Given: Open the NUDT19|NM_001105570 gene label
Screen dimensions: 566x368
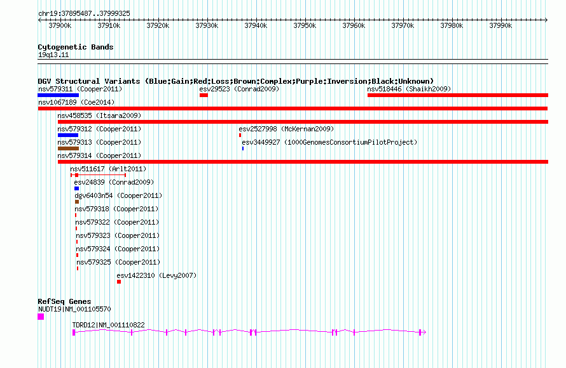Looking at the screenshot, I should [74, 309].
